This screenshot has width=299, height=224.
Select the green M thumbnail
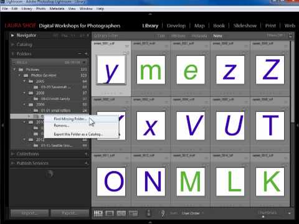coord(191,182)
